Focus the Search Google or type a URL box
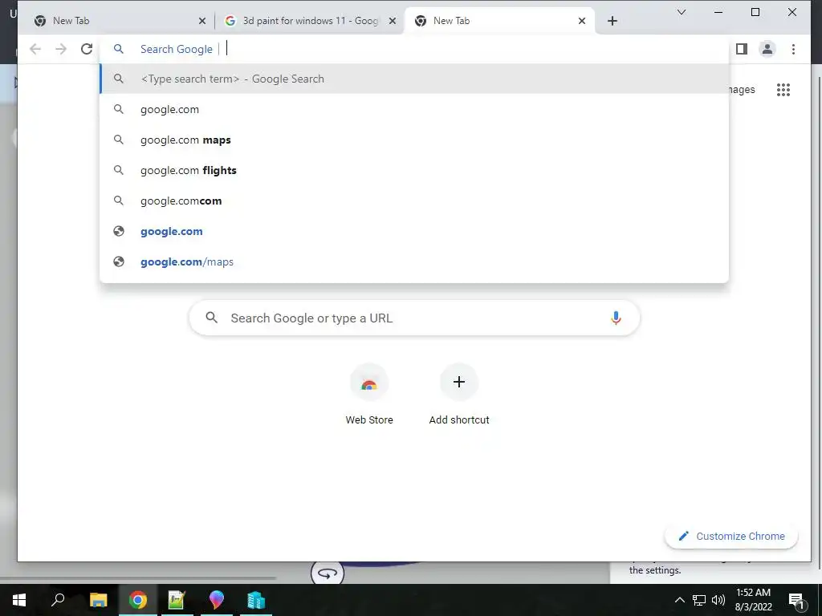This screenshot has width=822, height=616. coord(414,318)
